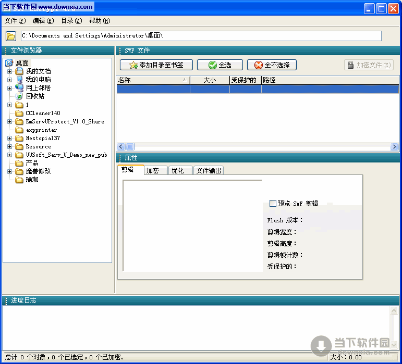Open the 文件 menu

pos(15,21)
